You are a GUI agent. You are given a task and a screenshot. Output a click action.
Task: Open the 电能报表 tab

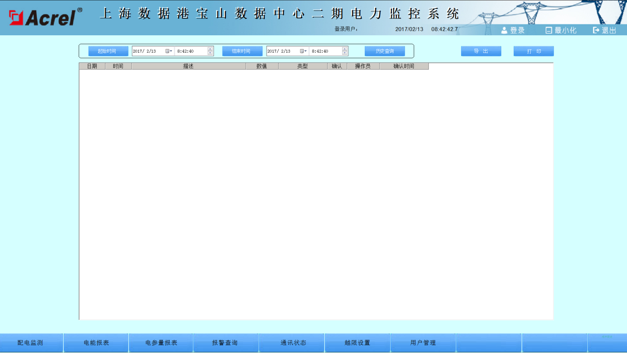pos(96,342)
